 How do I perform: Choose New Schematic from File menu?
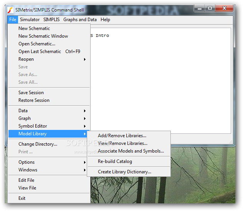[x=49, y=28]
